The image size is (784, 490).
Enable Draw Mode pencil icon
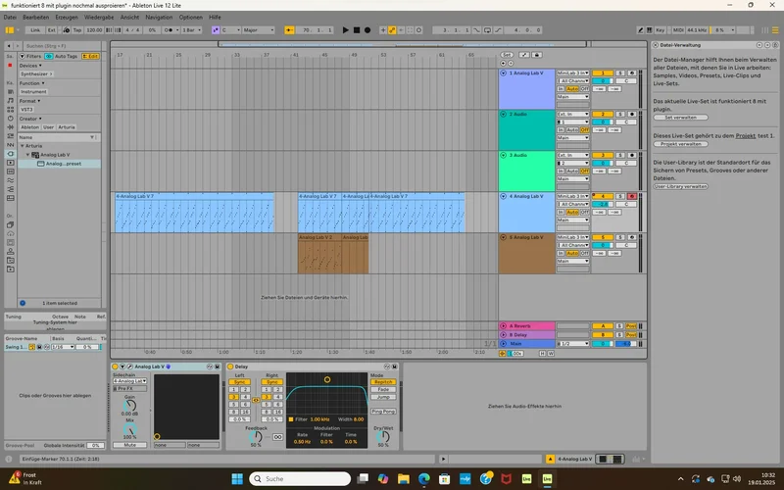641,30
